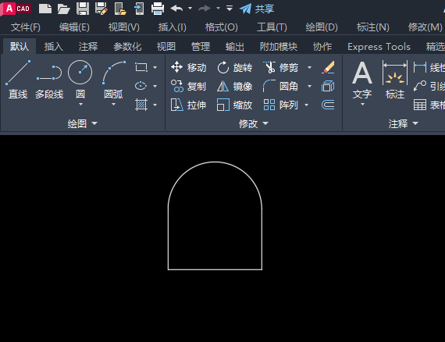Screen dimensions: 445x342
Task: Switch to the Express Tools tab
Action: click(379, 47)
